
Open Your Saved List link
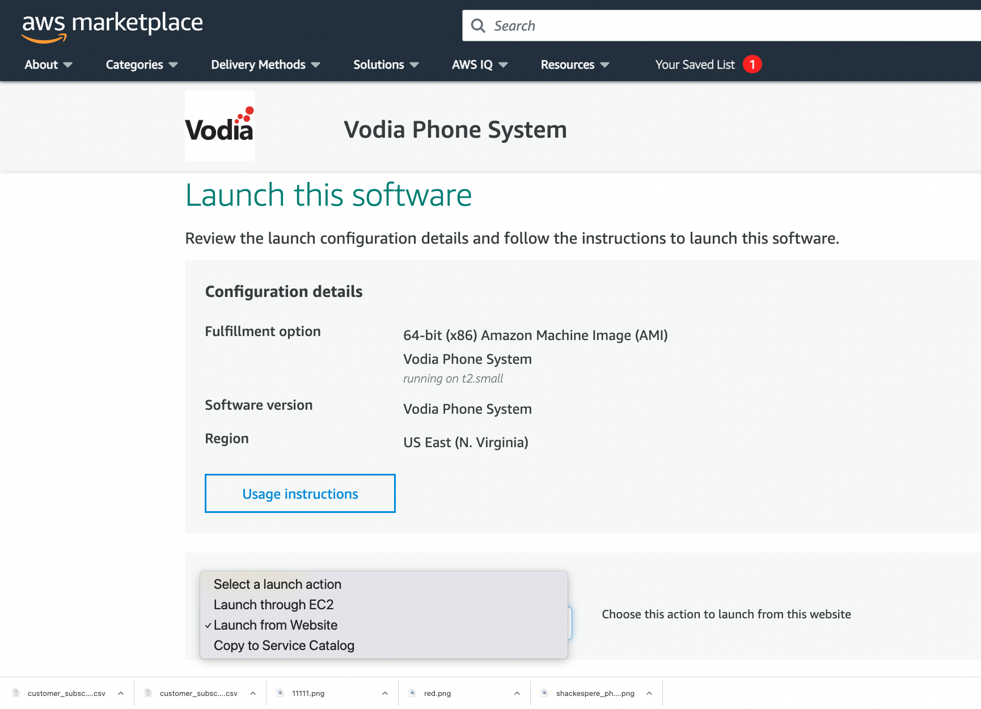tap(695, 65)
